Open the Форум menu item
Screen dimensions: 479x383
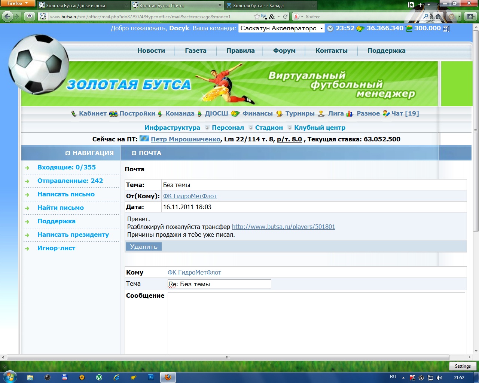click(284, 51)
